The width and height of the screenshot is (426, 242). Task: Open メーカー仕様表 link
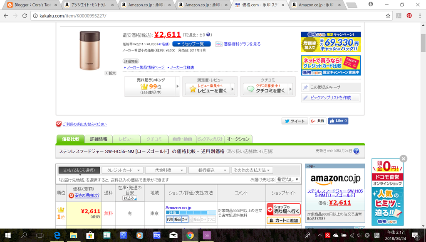182,67
